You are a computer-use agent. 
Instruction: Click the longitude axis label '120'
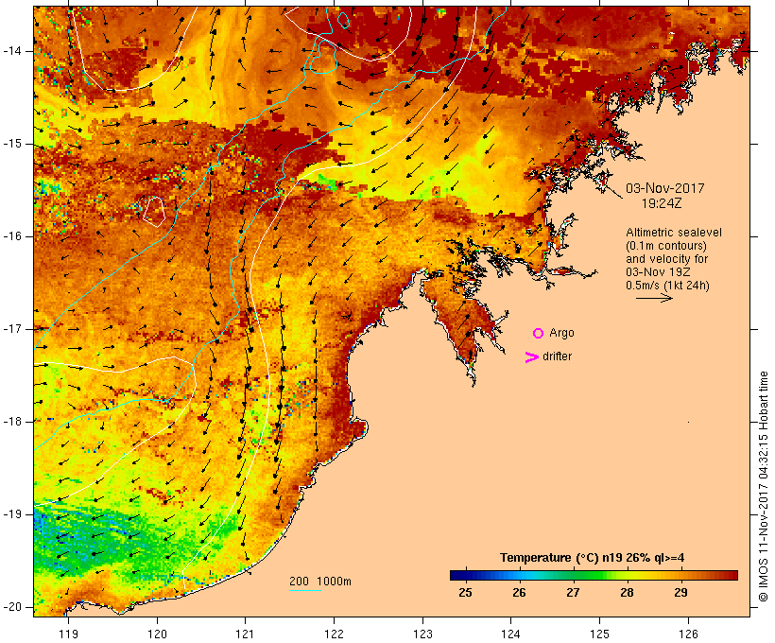coord(157,634)
